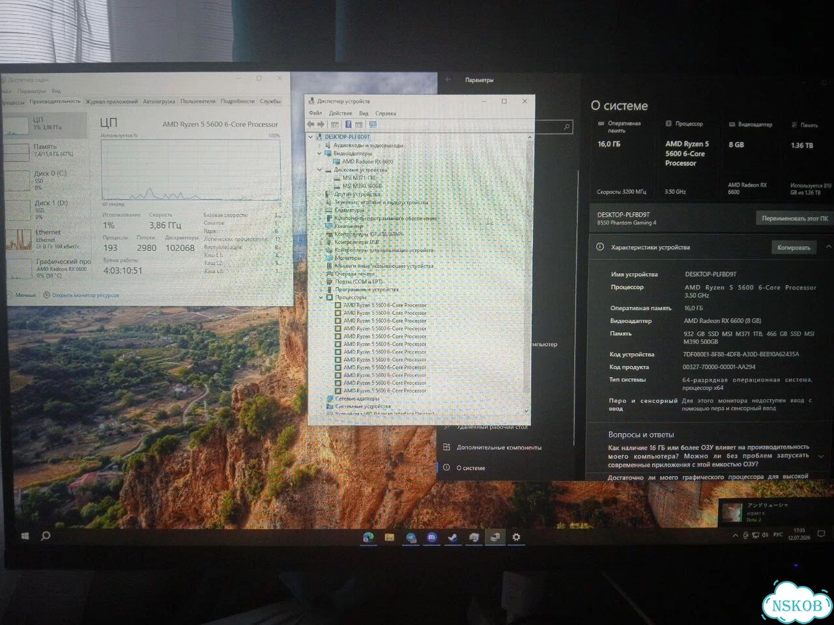Open the notification center icon

tap(821, 535)
